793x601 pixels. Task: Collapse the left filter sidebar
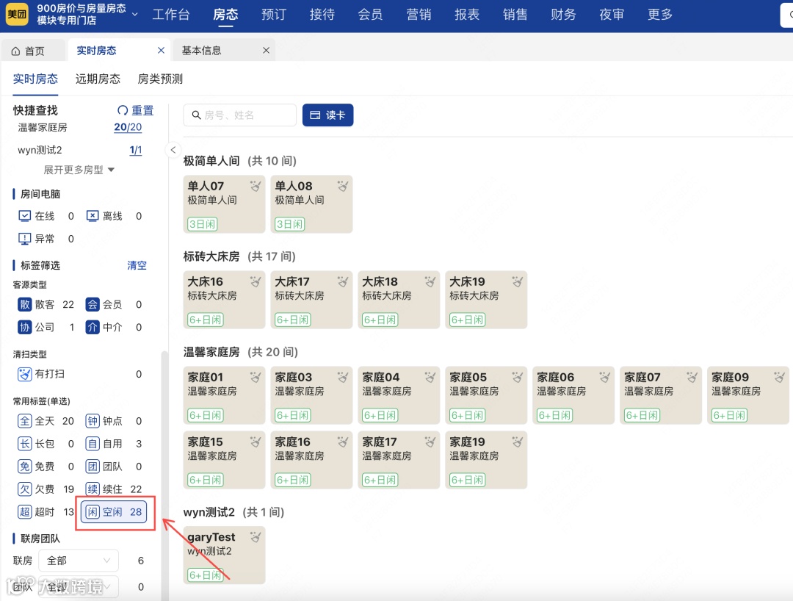coord(173,150)
